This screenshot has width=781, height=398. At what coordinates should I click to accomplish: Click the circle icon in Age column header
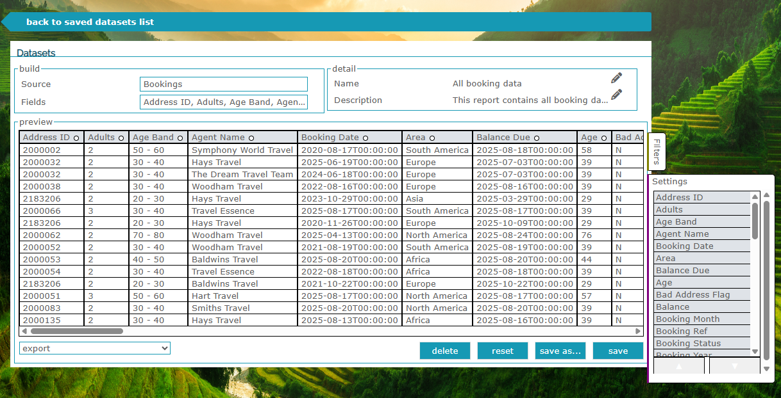604,138
